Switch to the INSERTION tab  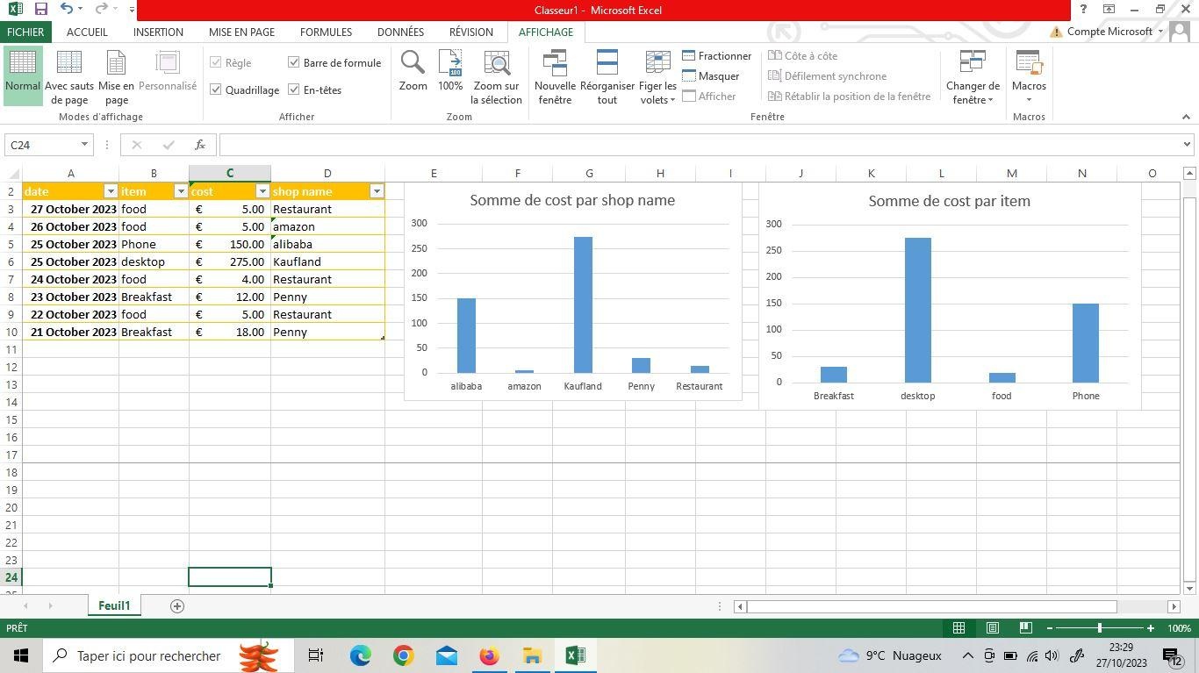tap(158, 32)
